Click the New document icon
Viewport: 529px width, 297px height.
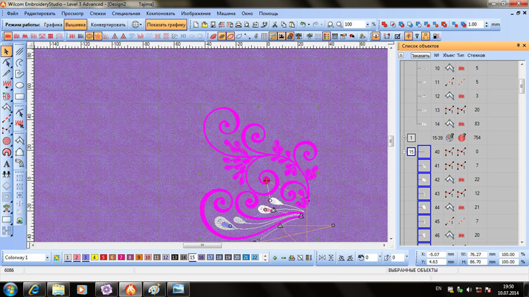point(196,24)
